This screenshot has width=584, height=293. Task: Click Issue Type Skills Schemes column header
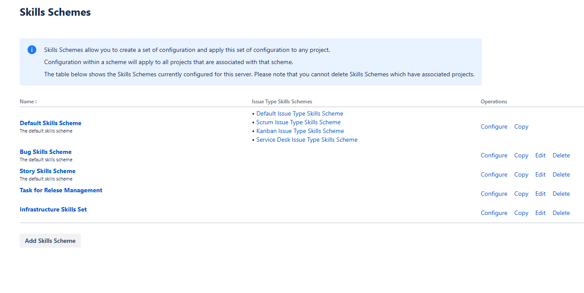tap(282, 102)
